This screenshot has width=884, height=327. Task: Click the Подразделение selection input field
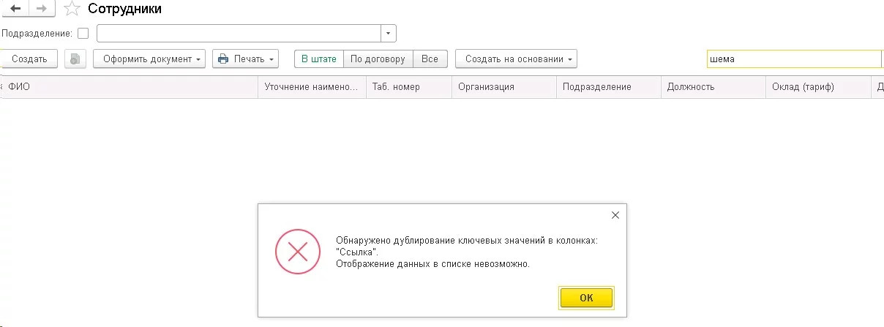click(239, 33)
